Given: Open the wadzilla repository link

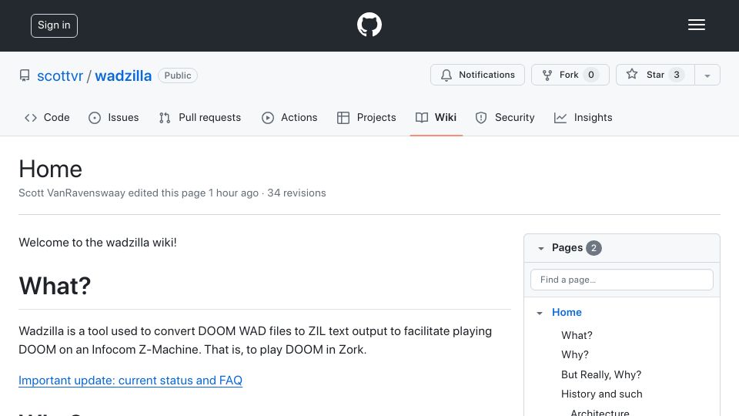Looking at the screenshot, I should [123, 75].
